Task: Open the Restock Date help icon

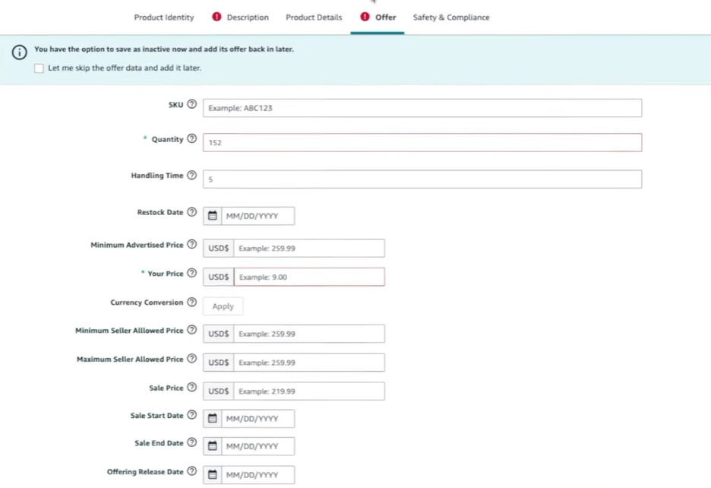Action: [192, 211]
